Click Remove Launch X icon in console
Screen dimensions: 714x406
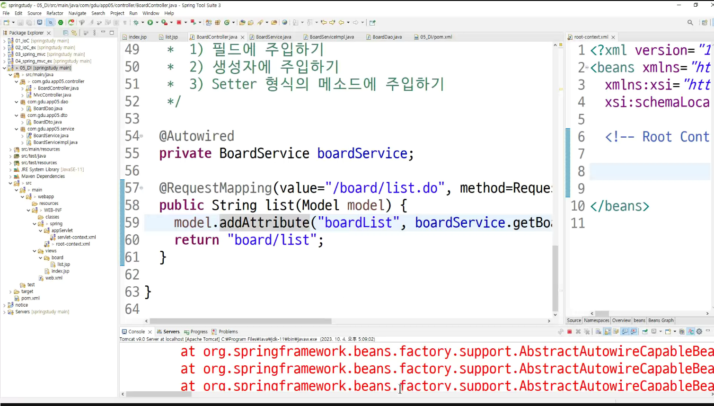point(578,332)
